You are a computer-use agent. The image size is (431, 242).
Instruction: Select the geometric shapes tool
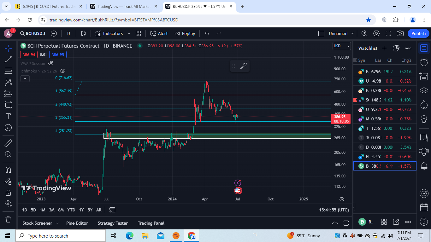8,105
